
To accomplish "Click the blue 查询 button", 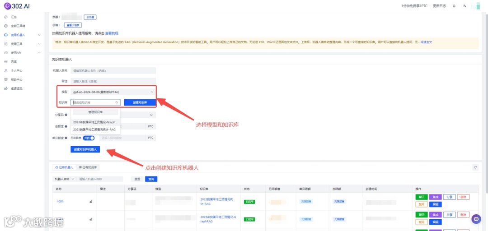I will pos(151,179).
